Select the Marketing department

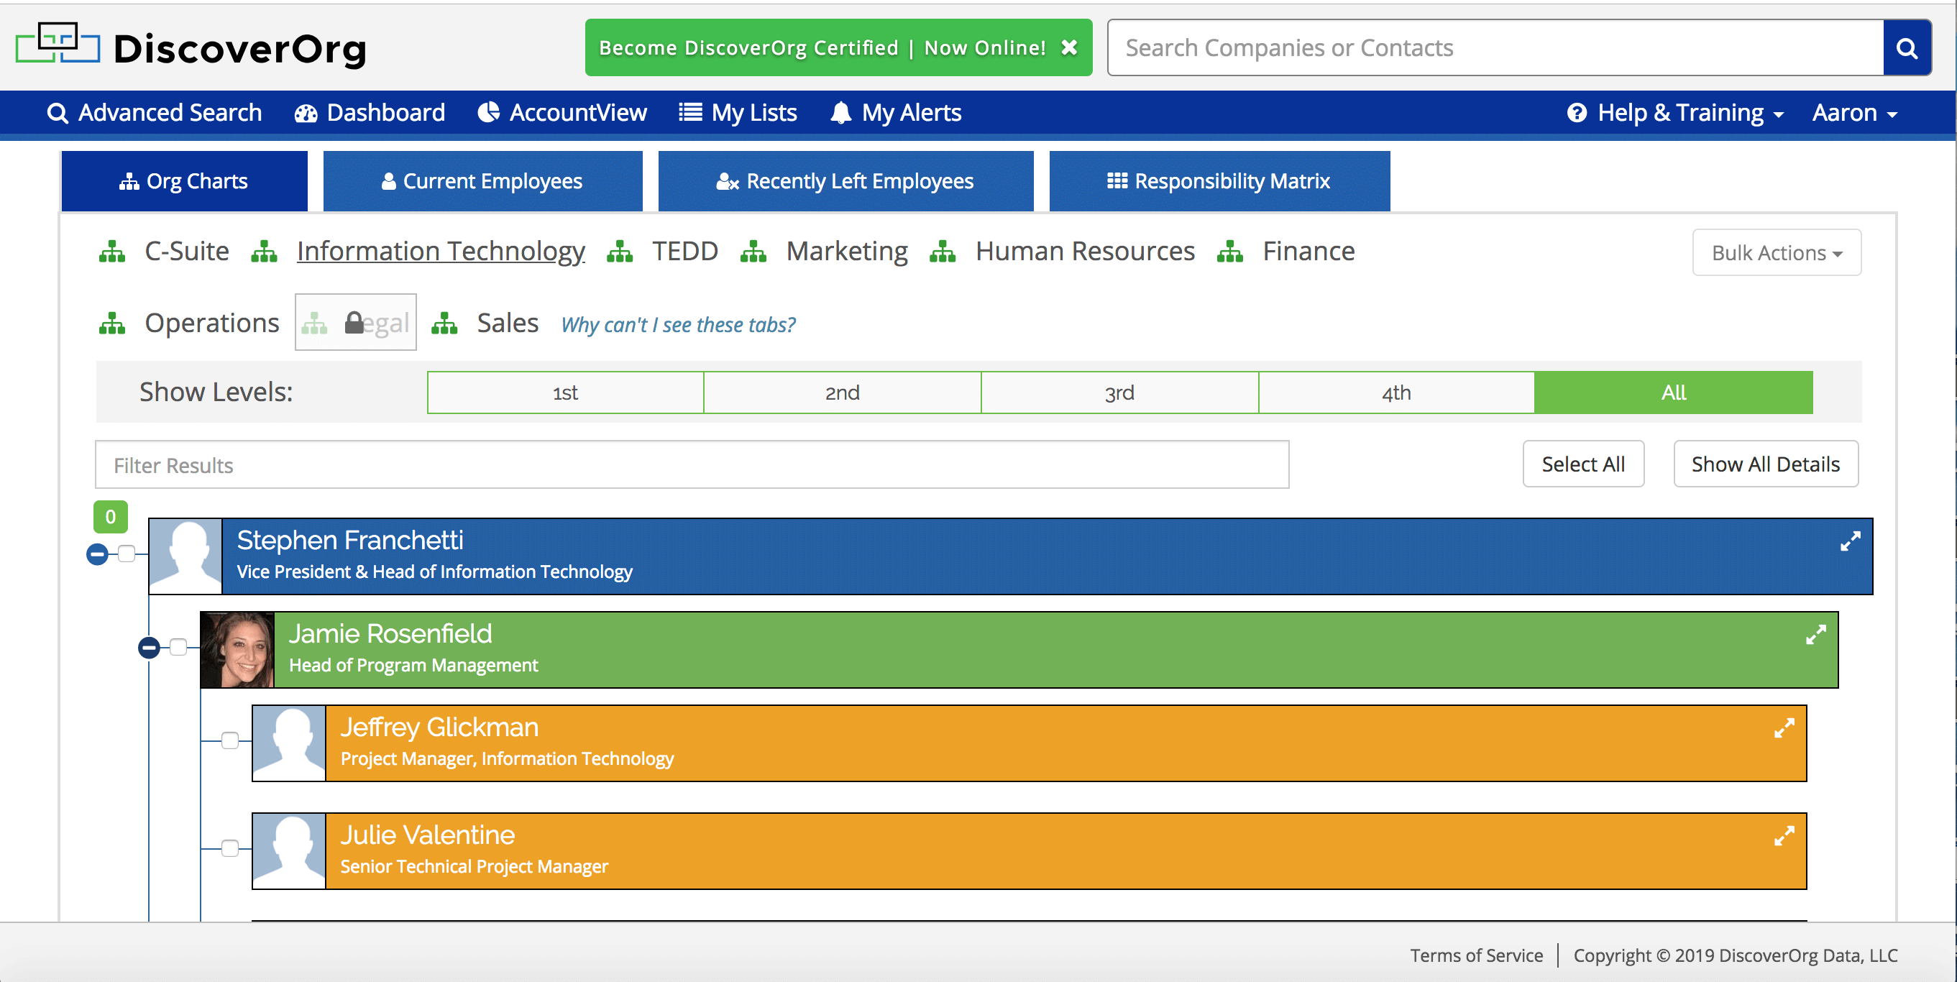pos(847,252)
